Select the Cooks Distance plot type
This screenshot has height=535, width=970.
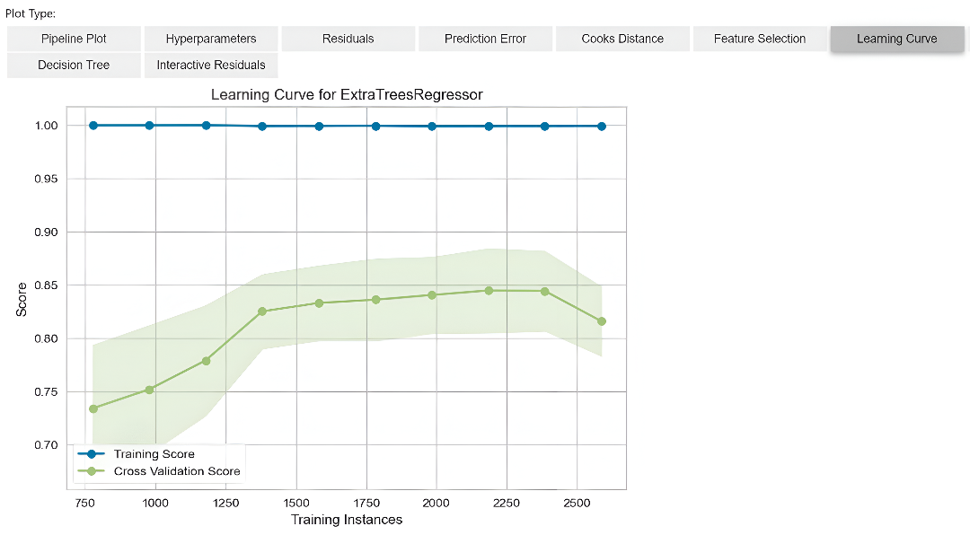tap(622, 39)
